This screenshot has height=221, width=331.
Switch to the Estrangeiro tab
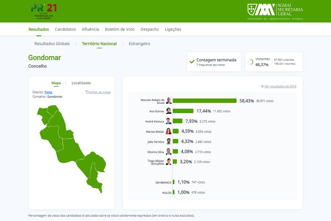(x=139, y=44)
